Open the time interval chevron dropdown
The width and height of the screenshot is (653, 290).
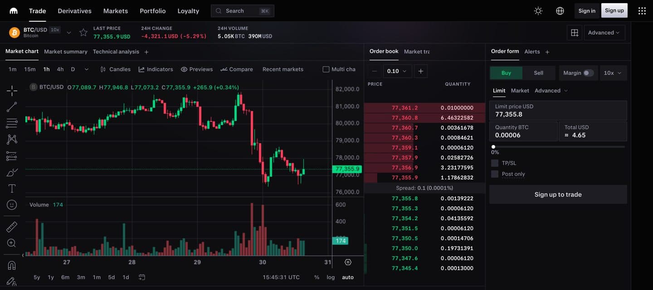[87, 69]
